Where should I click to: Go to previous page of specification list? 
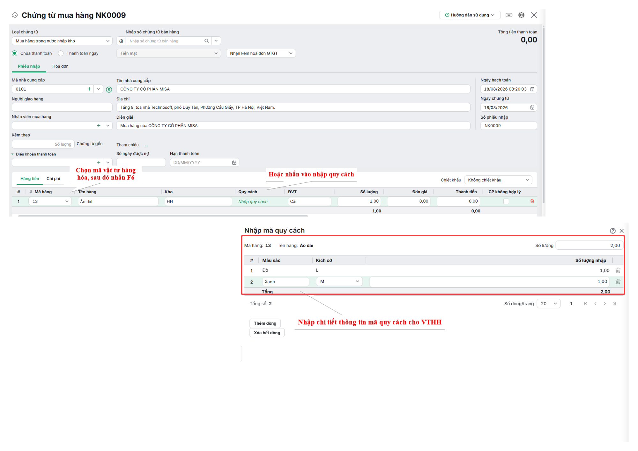[x=595, y=304]
